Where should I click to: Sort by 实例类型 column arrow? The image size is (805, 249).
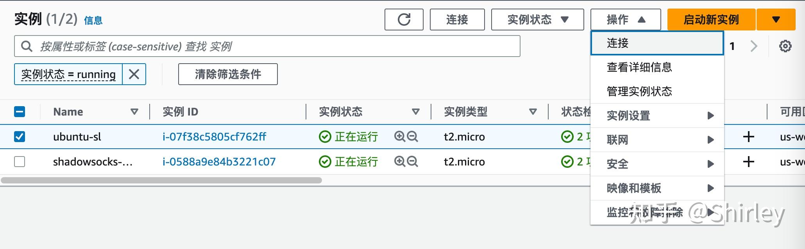[533, 112]
